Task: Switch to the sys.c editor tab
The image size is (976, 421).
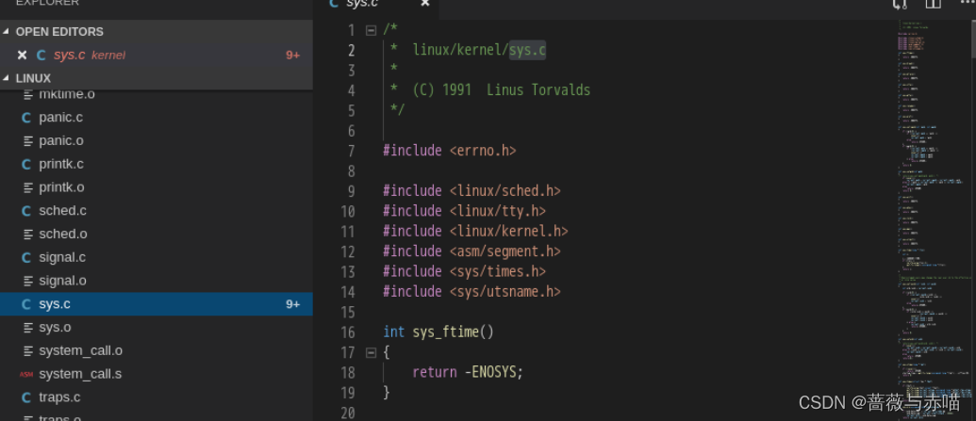Action: 377,8
